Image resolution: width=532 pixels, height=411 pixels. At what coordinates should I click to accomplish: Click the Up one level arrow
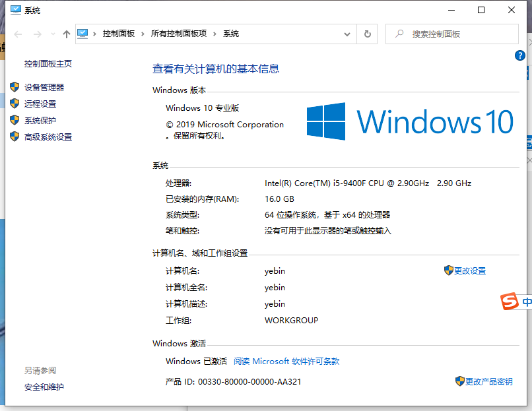tap(66, 34)
